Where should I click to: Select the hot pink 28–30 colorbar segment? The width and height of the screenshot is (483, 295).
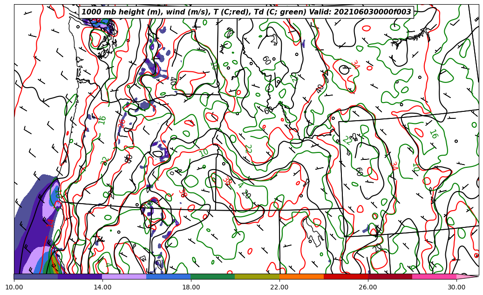pyautogui.click(x=434, y=277)
